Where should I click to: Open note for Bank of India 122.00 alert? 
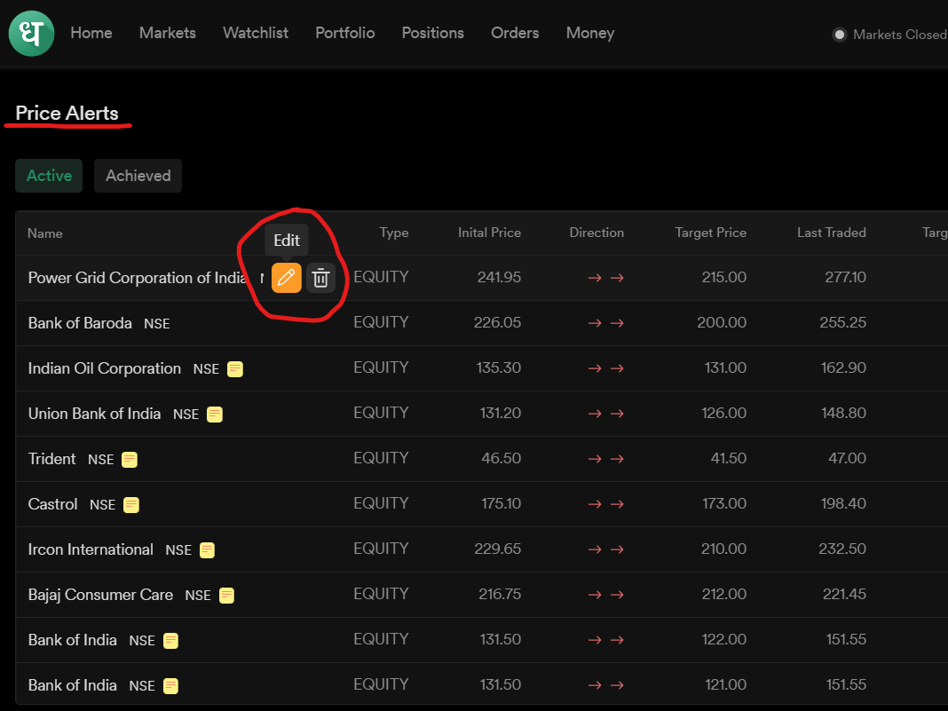coord(171,641)
